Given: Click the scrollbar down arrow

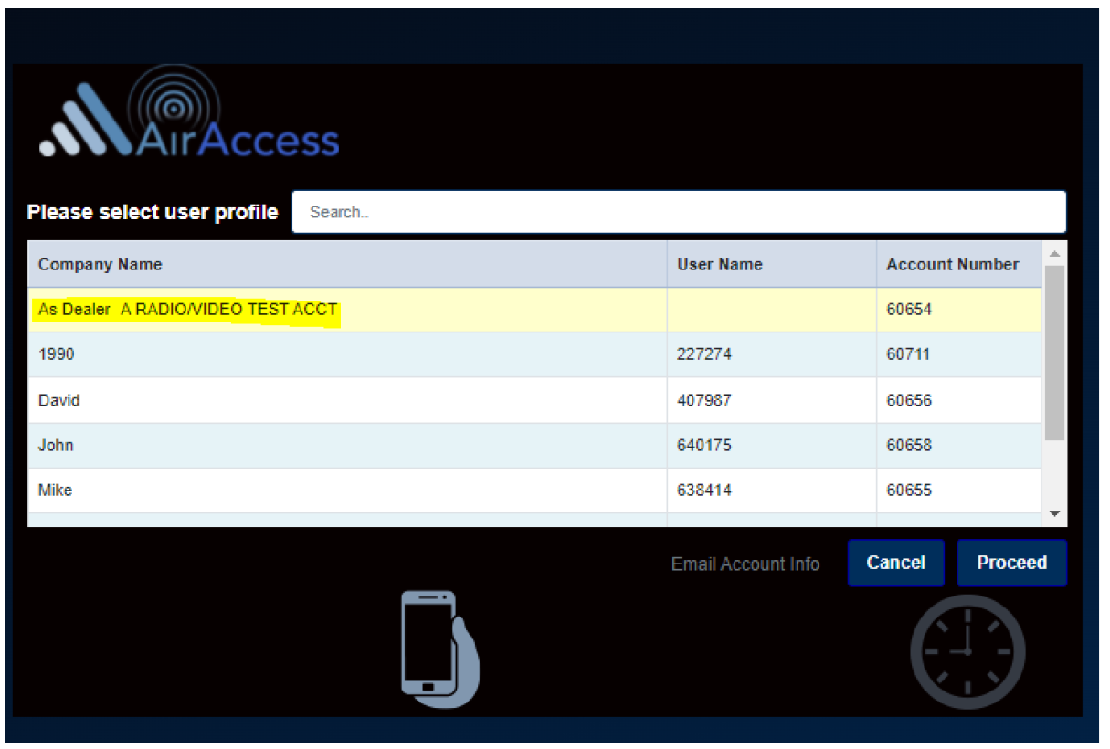Looking at the screenshot, I should point(1054,514).
